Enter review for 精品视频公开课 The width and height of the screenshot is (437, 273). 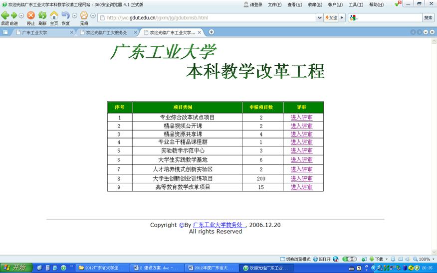click(x=301, y=126)
